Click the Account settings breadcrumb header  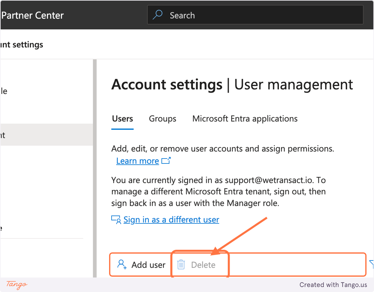coord(22,45)
